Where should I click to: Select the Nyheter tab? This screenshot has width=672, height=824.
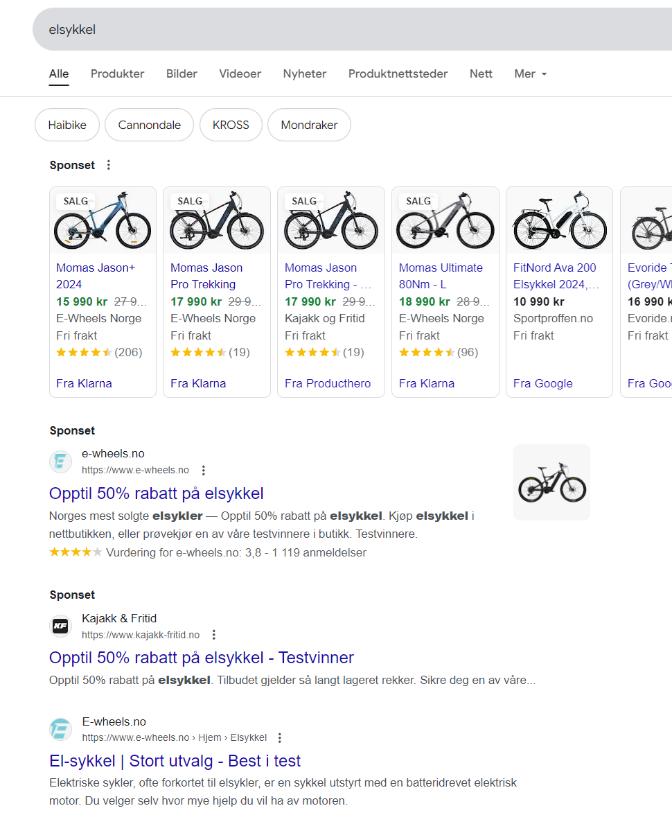(305, 73)
